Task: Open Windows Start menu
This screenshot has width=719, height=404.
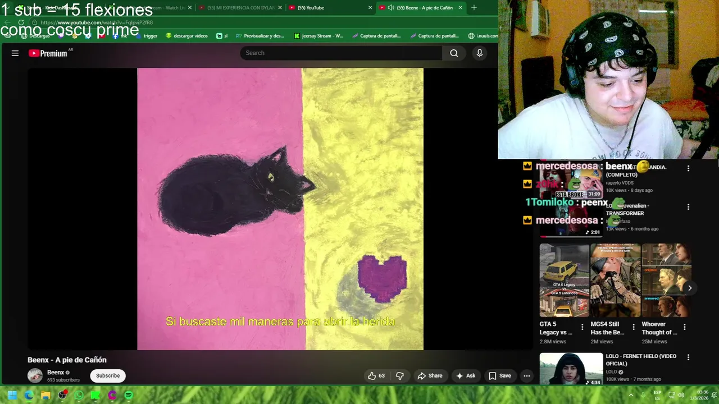Action: click(x=12, y=395)
